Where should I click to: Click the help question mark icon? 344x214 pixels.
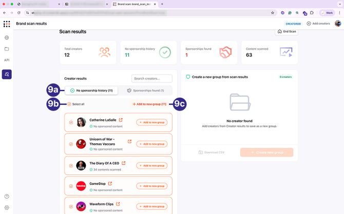pos(7,196)
